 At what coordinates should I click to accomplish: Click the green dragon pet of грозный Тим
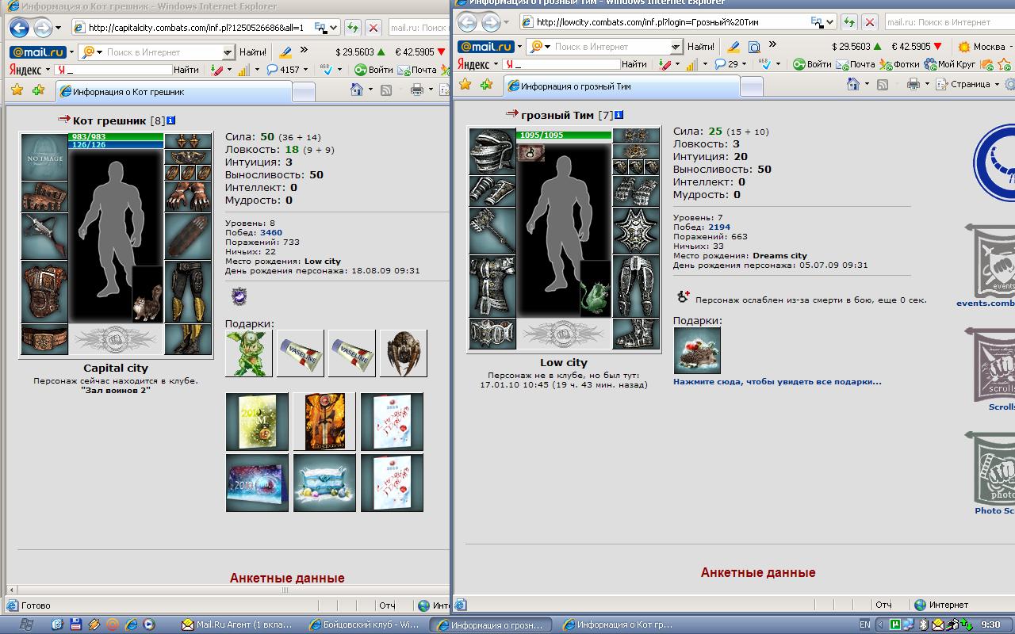tap(595, 289)
